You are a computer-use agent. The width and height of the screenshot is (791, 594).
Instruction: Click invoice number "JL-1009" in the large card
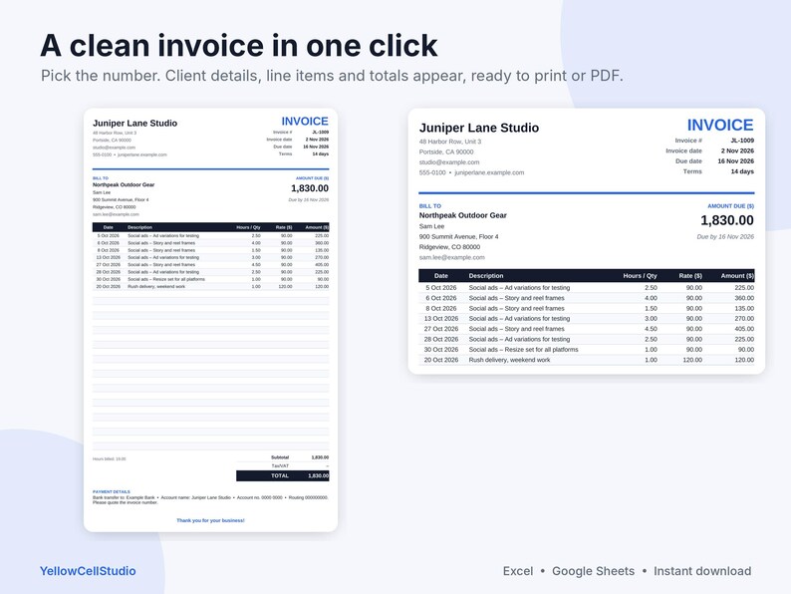pos(742,141)
